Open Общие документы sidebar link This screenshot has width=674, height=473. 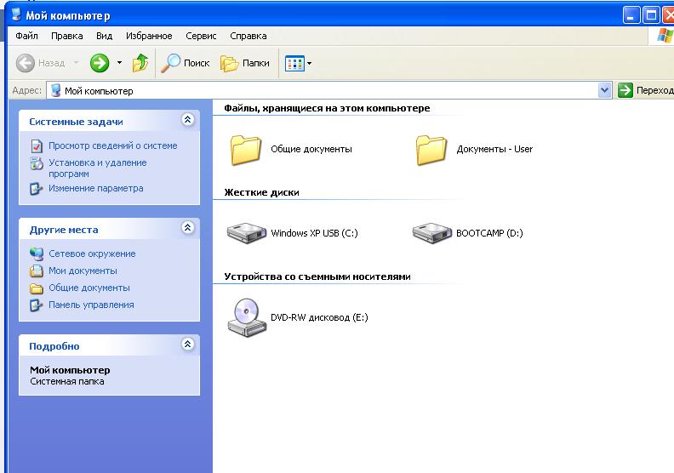click(89, 288)
